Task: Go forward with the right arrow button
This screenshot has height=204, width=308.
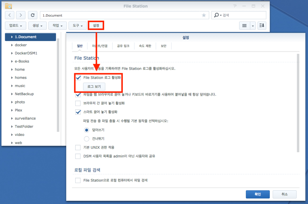Action: click(21, 15)
